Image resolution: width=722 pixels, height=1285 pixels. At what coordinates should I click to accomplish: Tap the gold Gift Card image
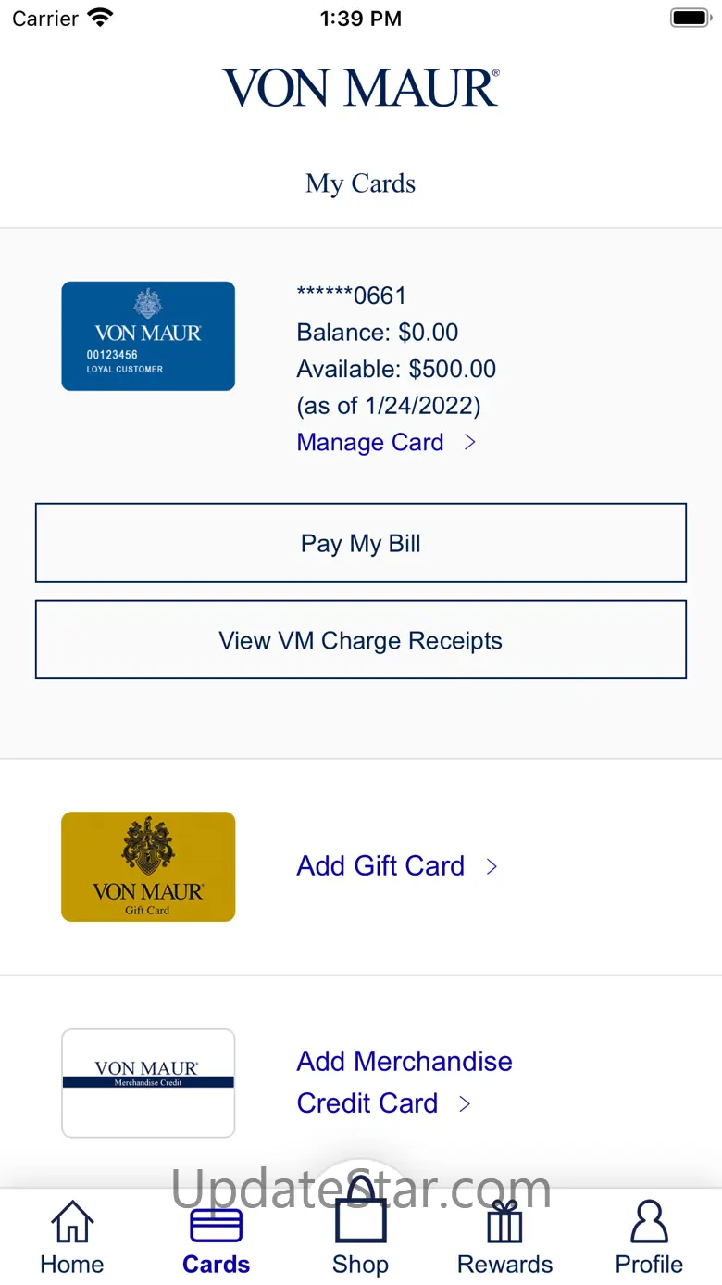point(148,866)
